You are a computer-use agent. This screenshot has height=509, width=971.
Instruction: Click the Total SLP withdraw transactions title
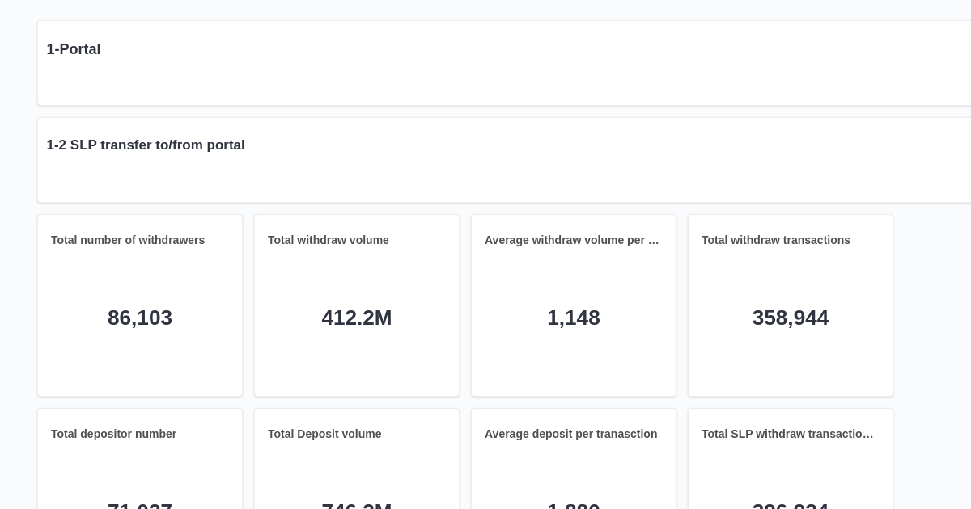pos(787,434)
